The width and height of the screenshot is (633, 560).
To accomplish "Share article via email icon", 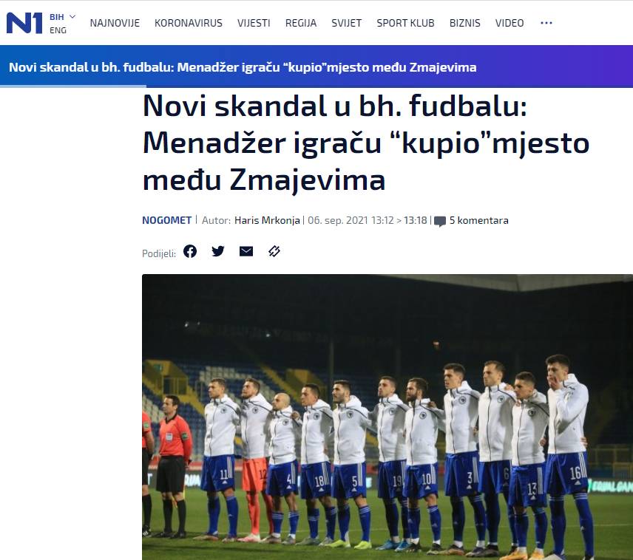I will 246,251.
